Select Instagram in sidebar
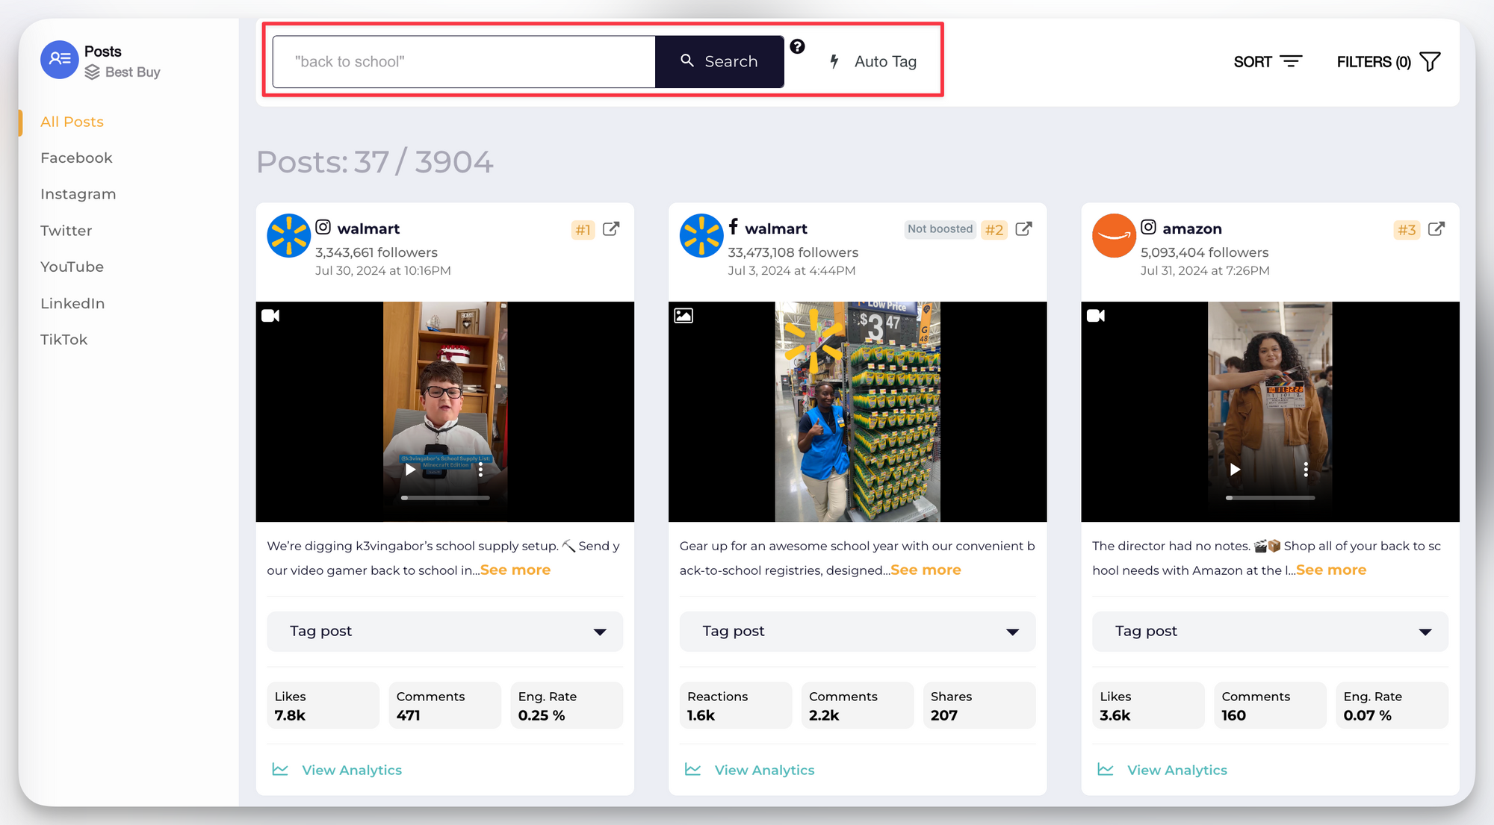The image size is (1494, 825). point(78,194)
